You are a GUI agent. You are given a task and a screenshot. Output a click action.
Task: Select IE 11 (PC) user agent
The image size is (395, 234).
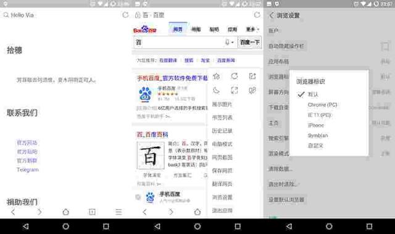coord(319,115)
